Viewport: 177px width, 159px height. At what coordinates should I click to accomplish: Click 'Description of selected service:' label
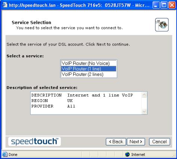[x=42, y=88]
